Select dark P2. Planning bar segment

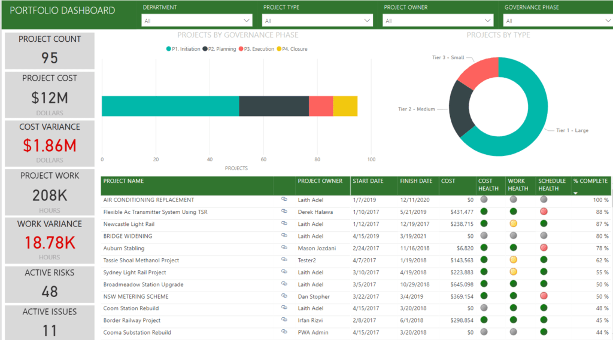[x=274, y=106]
